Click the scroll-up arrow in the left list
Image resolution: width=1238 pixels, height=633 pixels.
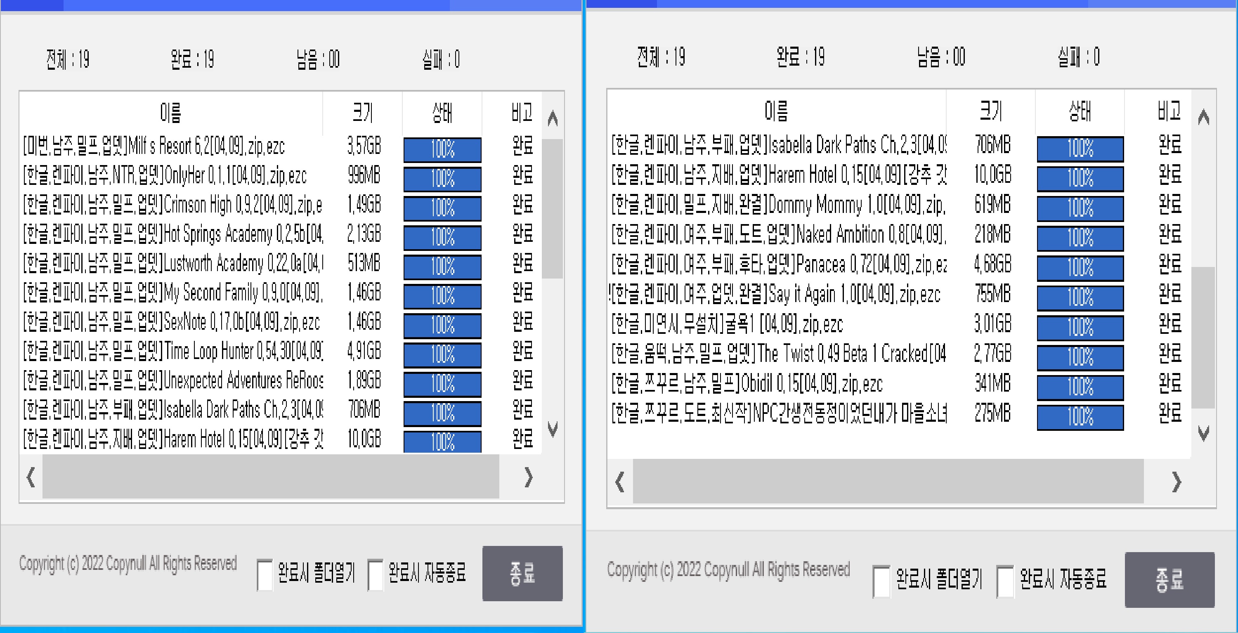553,118
